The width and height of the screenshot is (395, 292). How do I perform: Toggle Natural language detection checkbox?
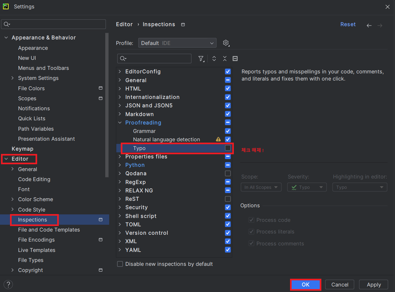[228, 139]
